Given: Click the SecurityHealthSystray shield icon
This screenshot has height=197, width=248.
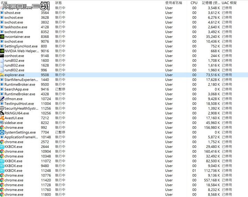Looking at the screenshot, I should (x=2, y=108).
